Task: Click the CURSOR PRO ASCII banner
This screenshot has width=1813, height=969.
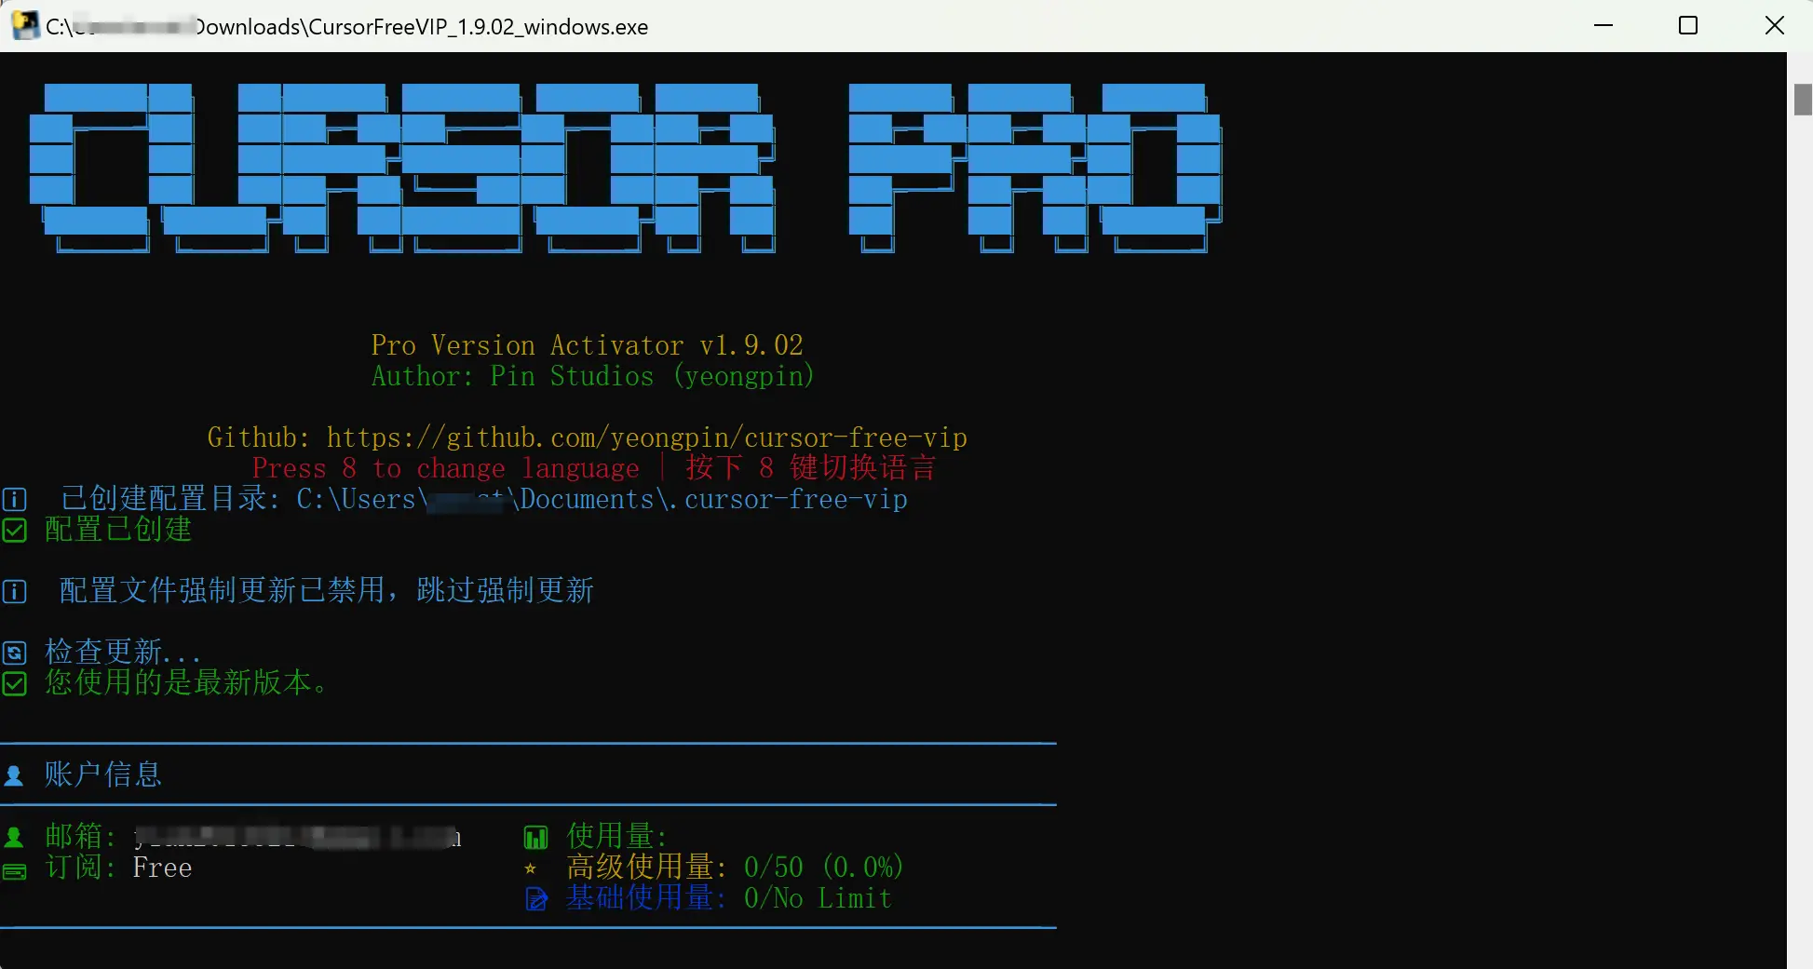Action: tap(625, 168)
